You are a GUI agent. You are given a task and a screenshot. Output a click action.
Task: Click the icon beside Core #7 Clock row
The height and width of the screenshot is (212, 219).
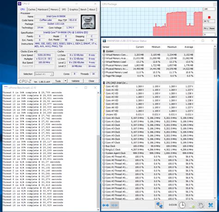(x=104, y=143)
